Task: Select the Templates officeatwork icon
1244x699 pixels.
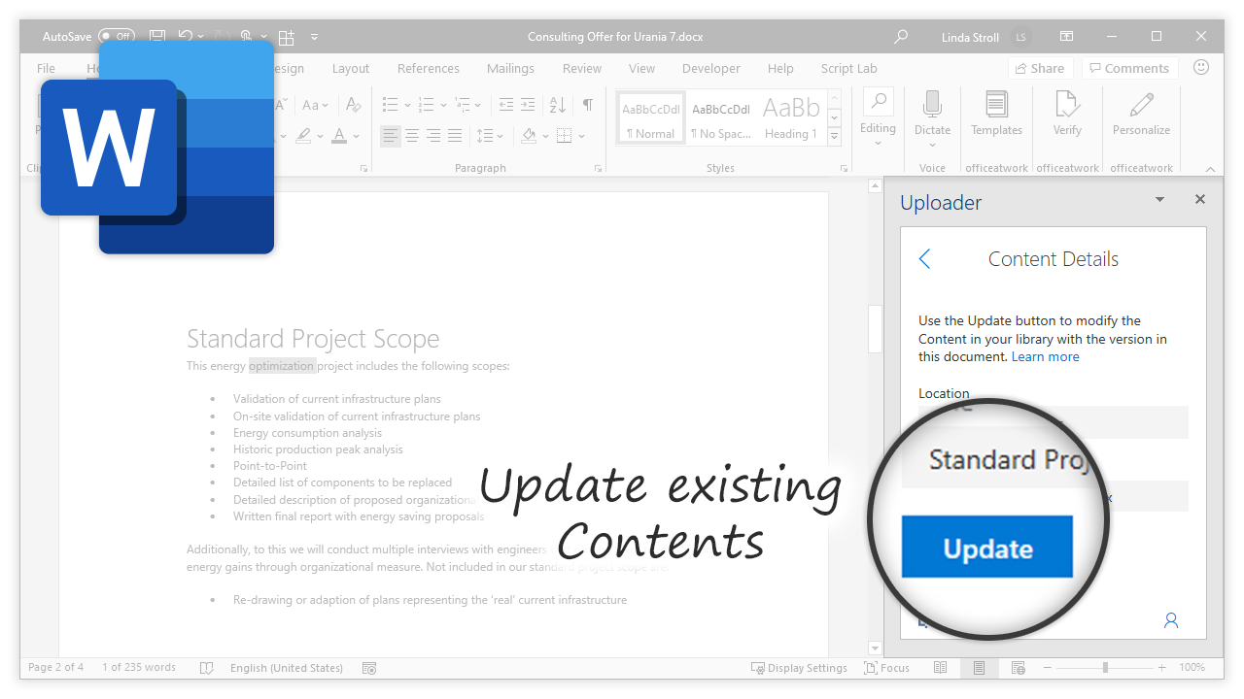Action: pos(996,116)
